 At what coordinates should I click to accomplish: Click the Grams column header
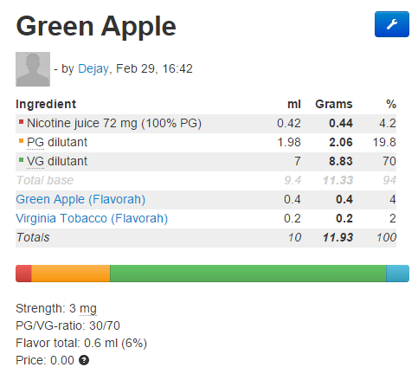tap(334, 104)
